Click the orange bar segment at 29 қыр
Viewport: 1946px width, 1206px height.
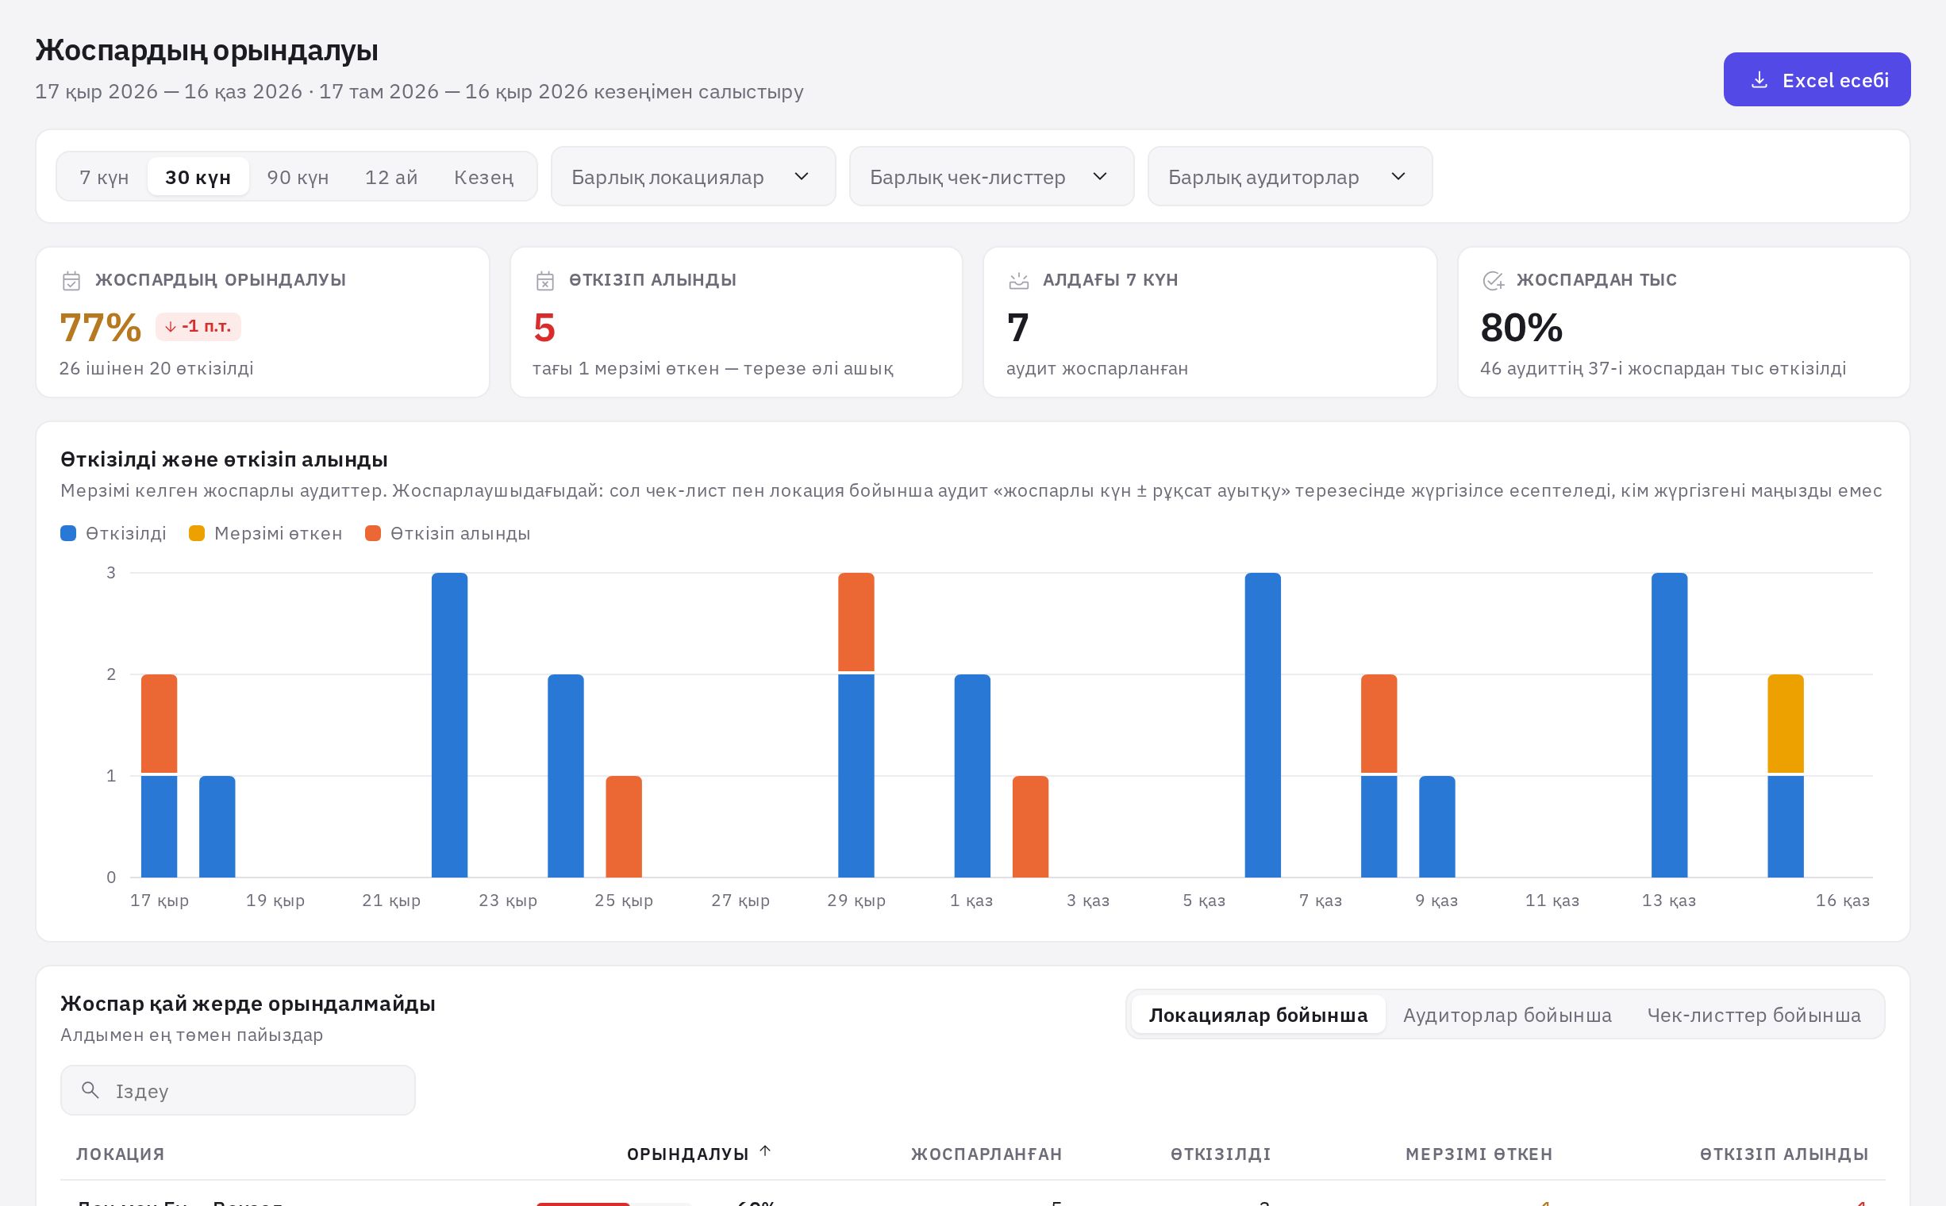(x=856, y=622)
